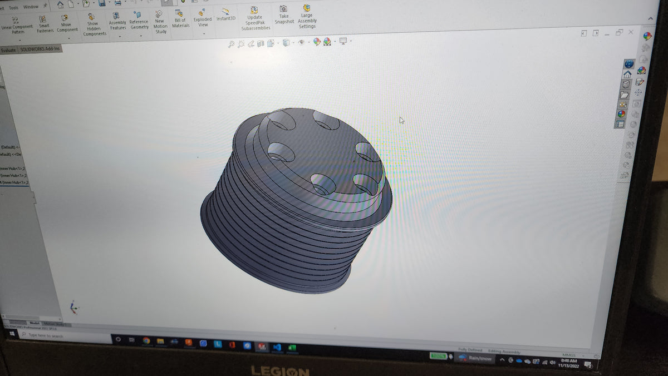Click New document icon
The height and width of the screenshot is (376, 668).
71,4
